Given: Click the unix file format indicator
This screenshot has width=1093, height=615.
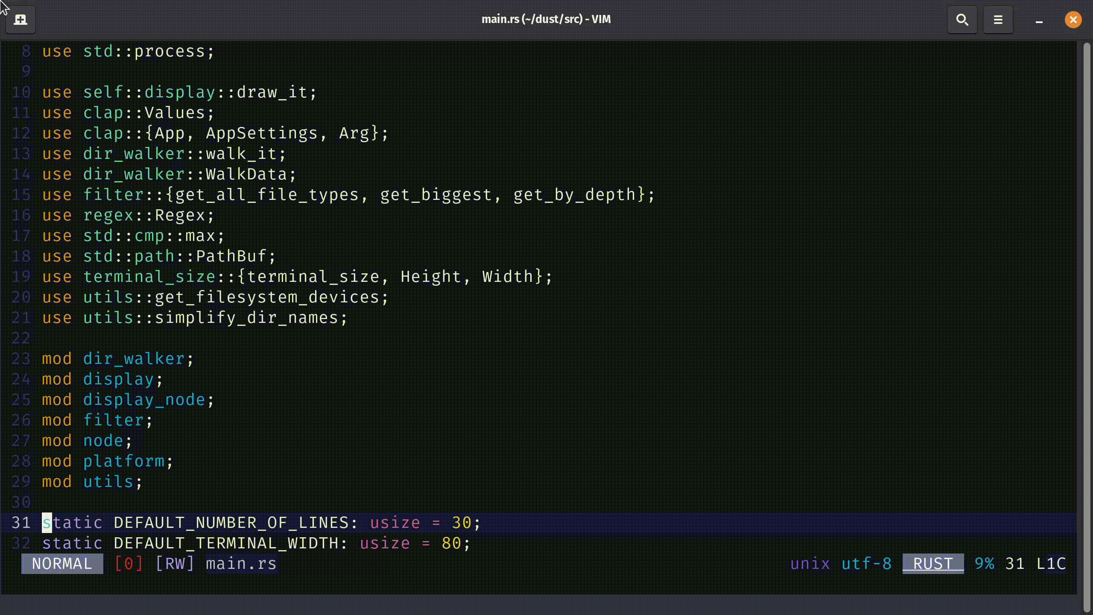Looking at the screenshot, I should [x=810, y=563].
